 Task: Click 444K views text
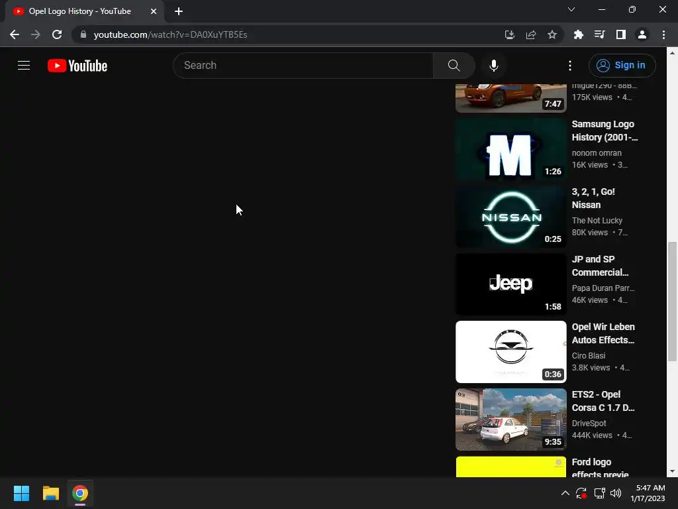(591, 435)
